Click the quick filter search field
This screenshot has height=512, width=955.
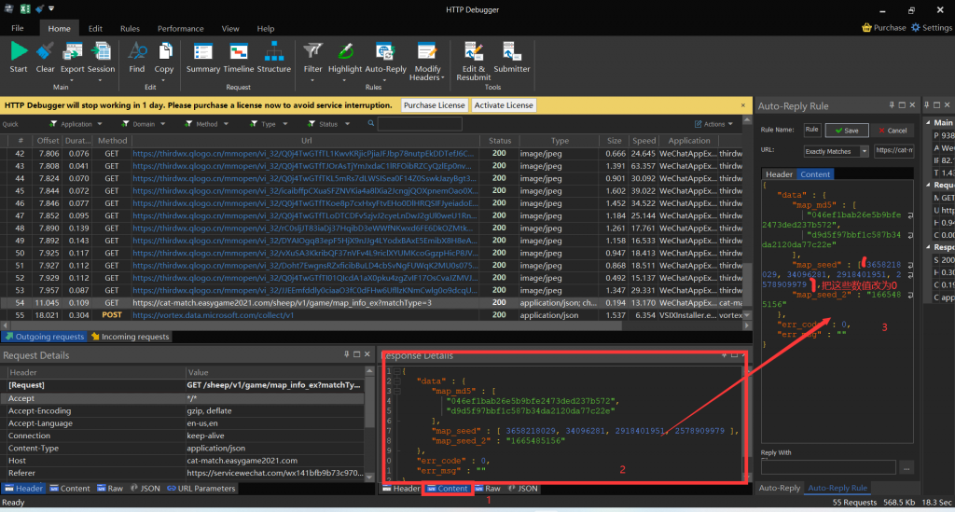pos(419,124)
